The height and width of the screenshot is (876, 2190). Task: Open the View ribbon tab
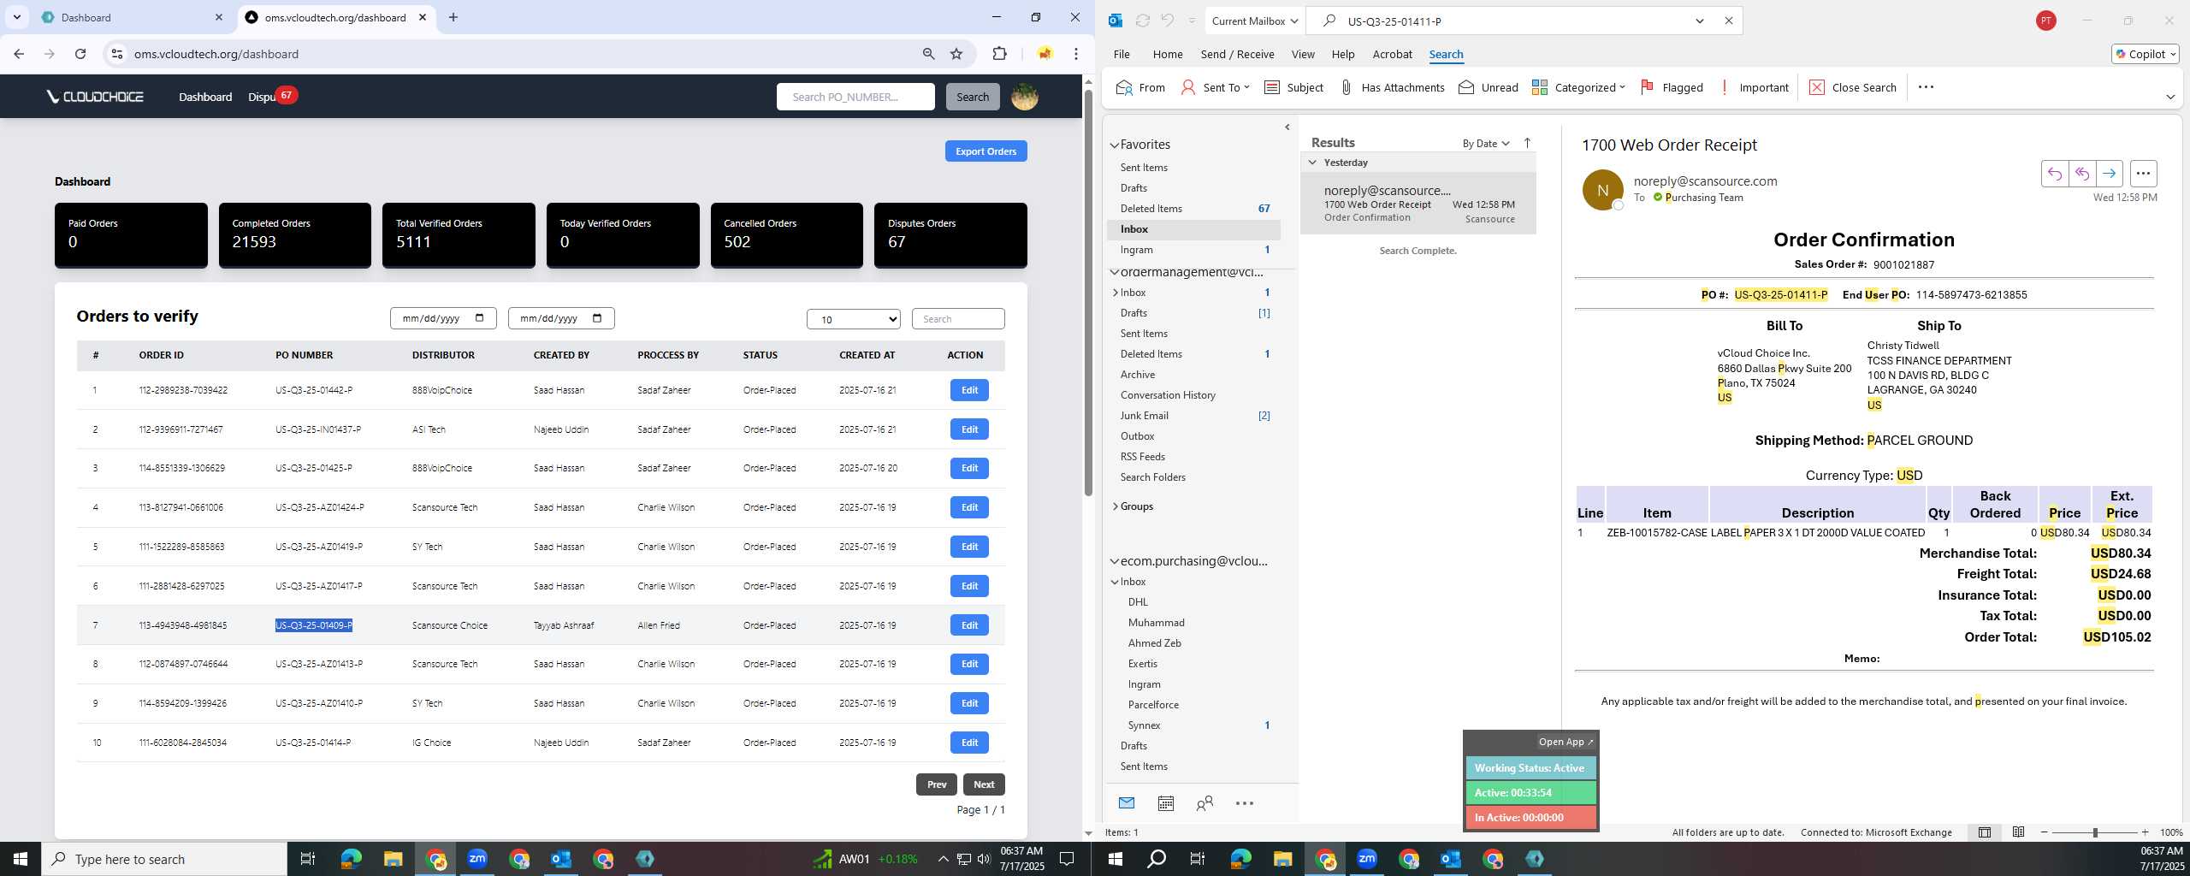[x=1303, y=54]
